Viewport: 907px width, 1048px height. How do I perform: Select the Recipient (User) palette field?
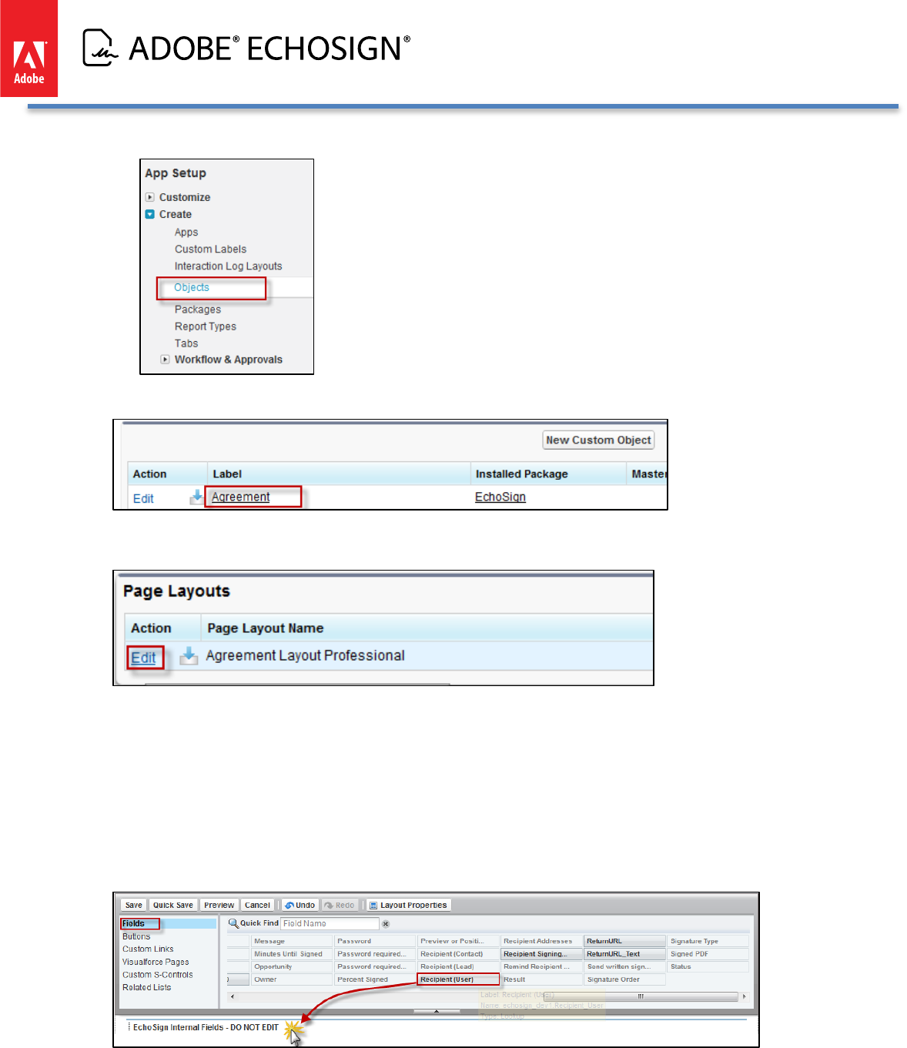coord(458,979)
